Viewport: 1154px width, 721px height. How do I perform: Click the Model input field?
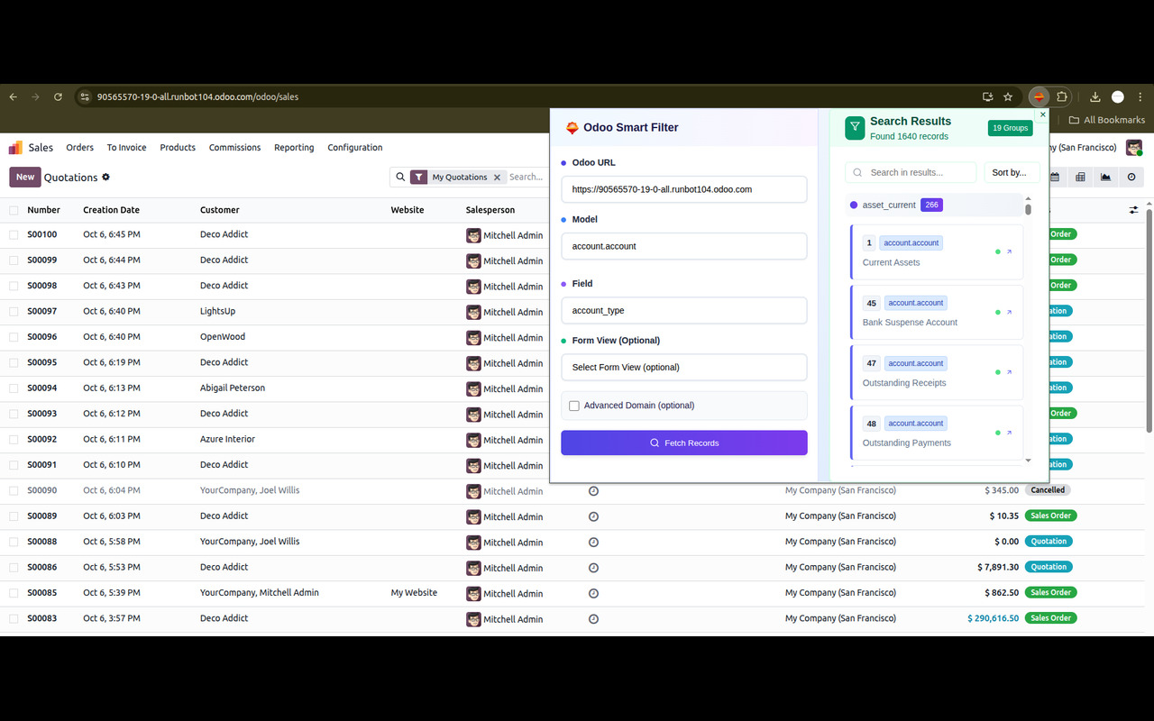684,246
